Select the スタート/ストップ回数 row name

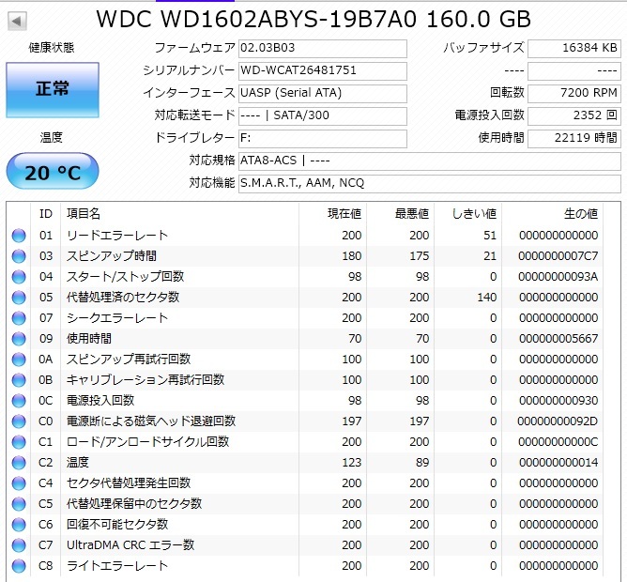tap(125, 276)
